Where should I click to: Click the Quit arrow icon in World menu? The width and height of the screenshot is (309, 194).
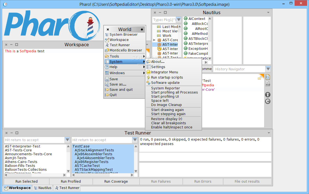(x=107, y=95)
